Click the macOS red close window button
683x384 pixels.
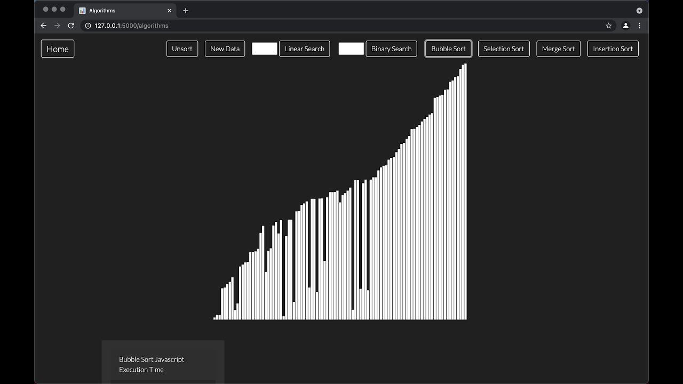[x=45, y=10]
